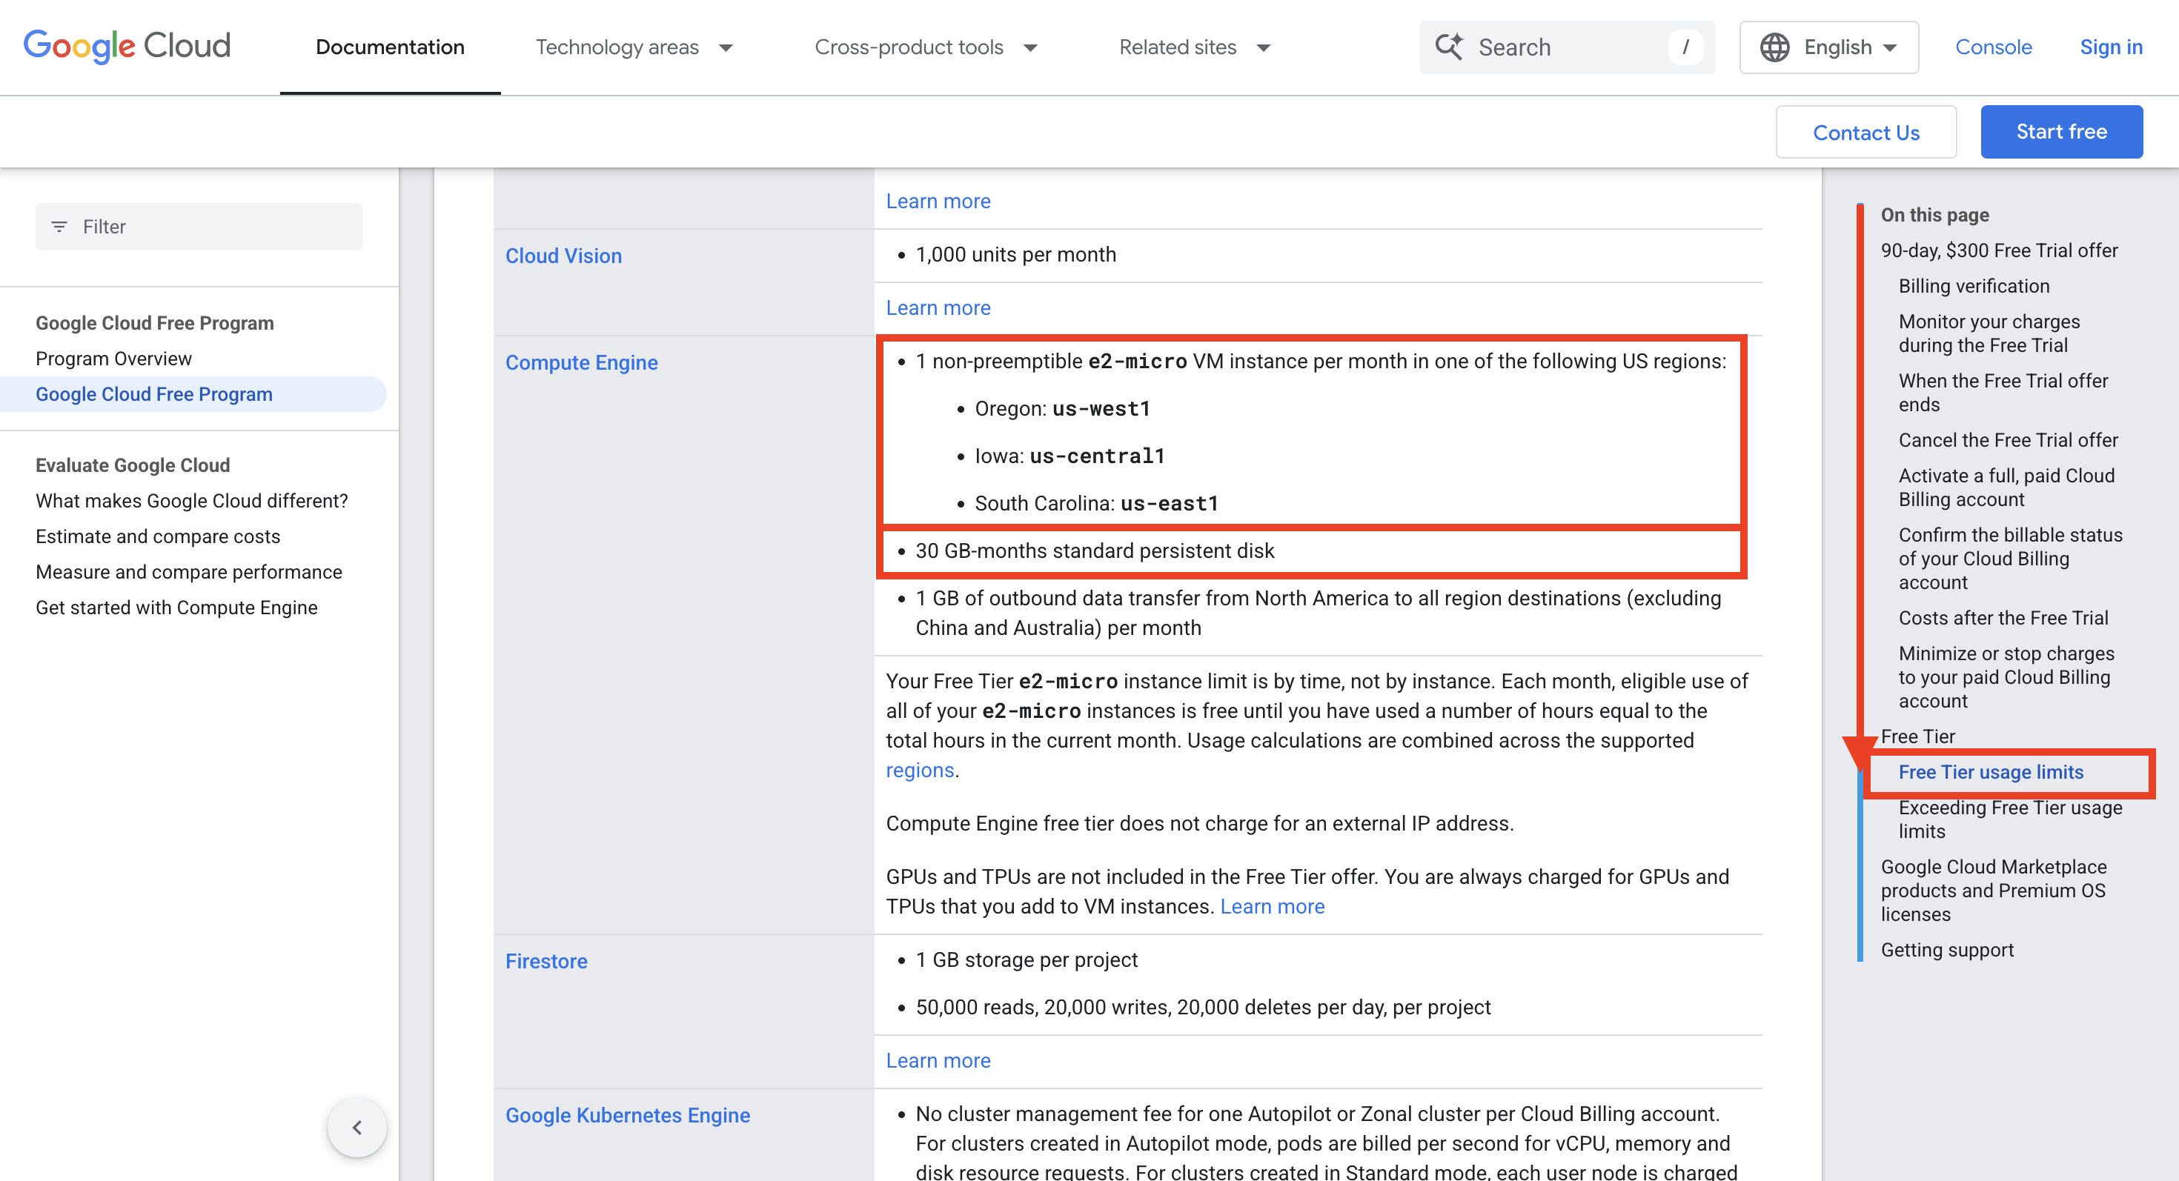Expand the Technology areas dropdown

pyautogui.click(x=634, y=47)
